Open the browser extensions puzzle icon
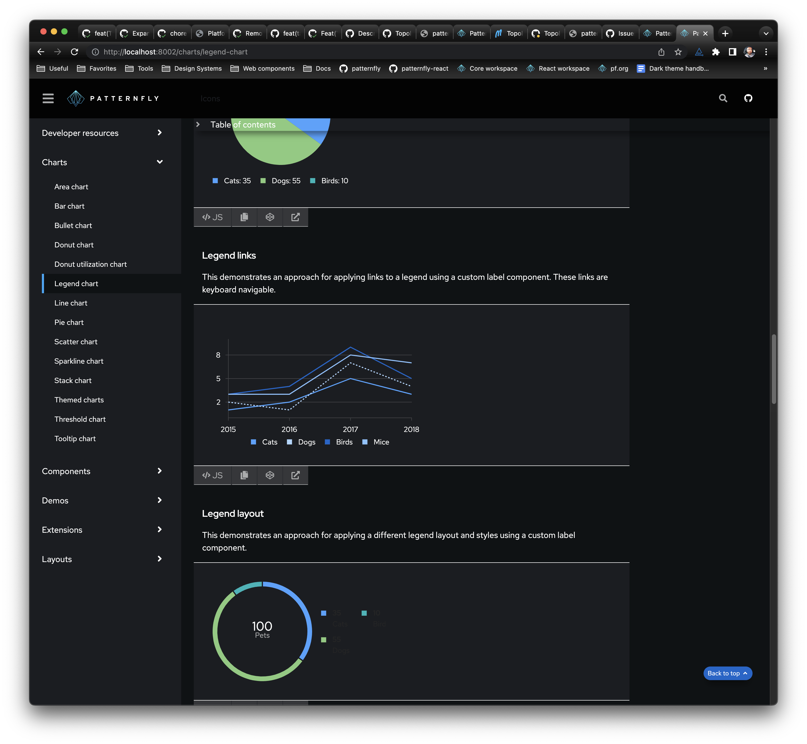The height and width of the screenshot is (744, 807). (716, 52)
